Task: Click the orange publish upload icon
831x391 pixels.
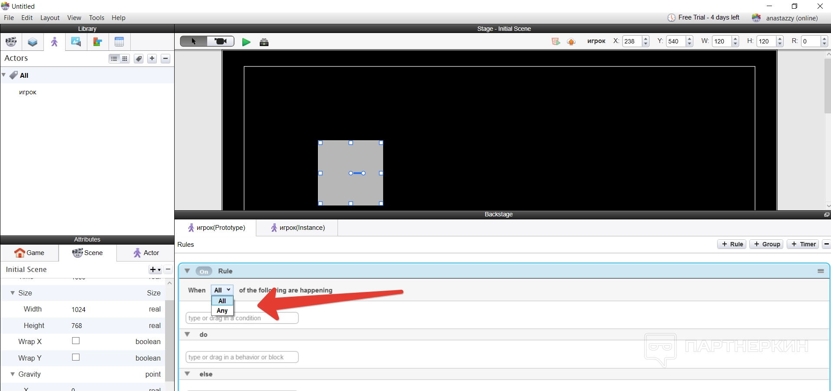Action: click(x=571, y=42)
